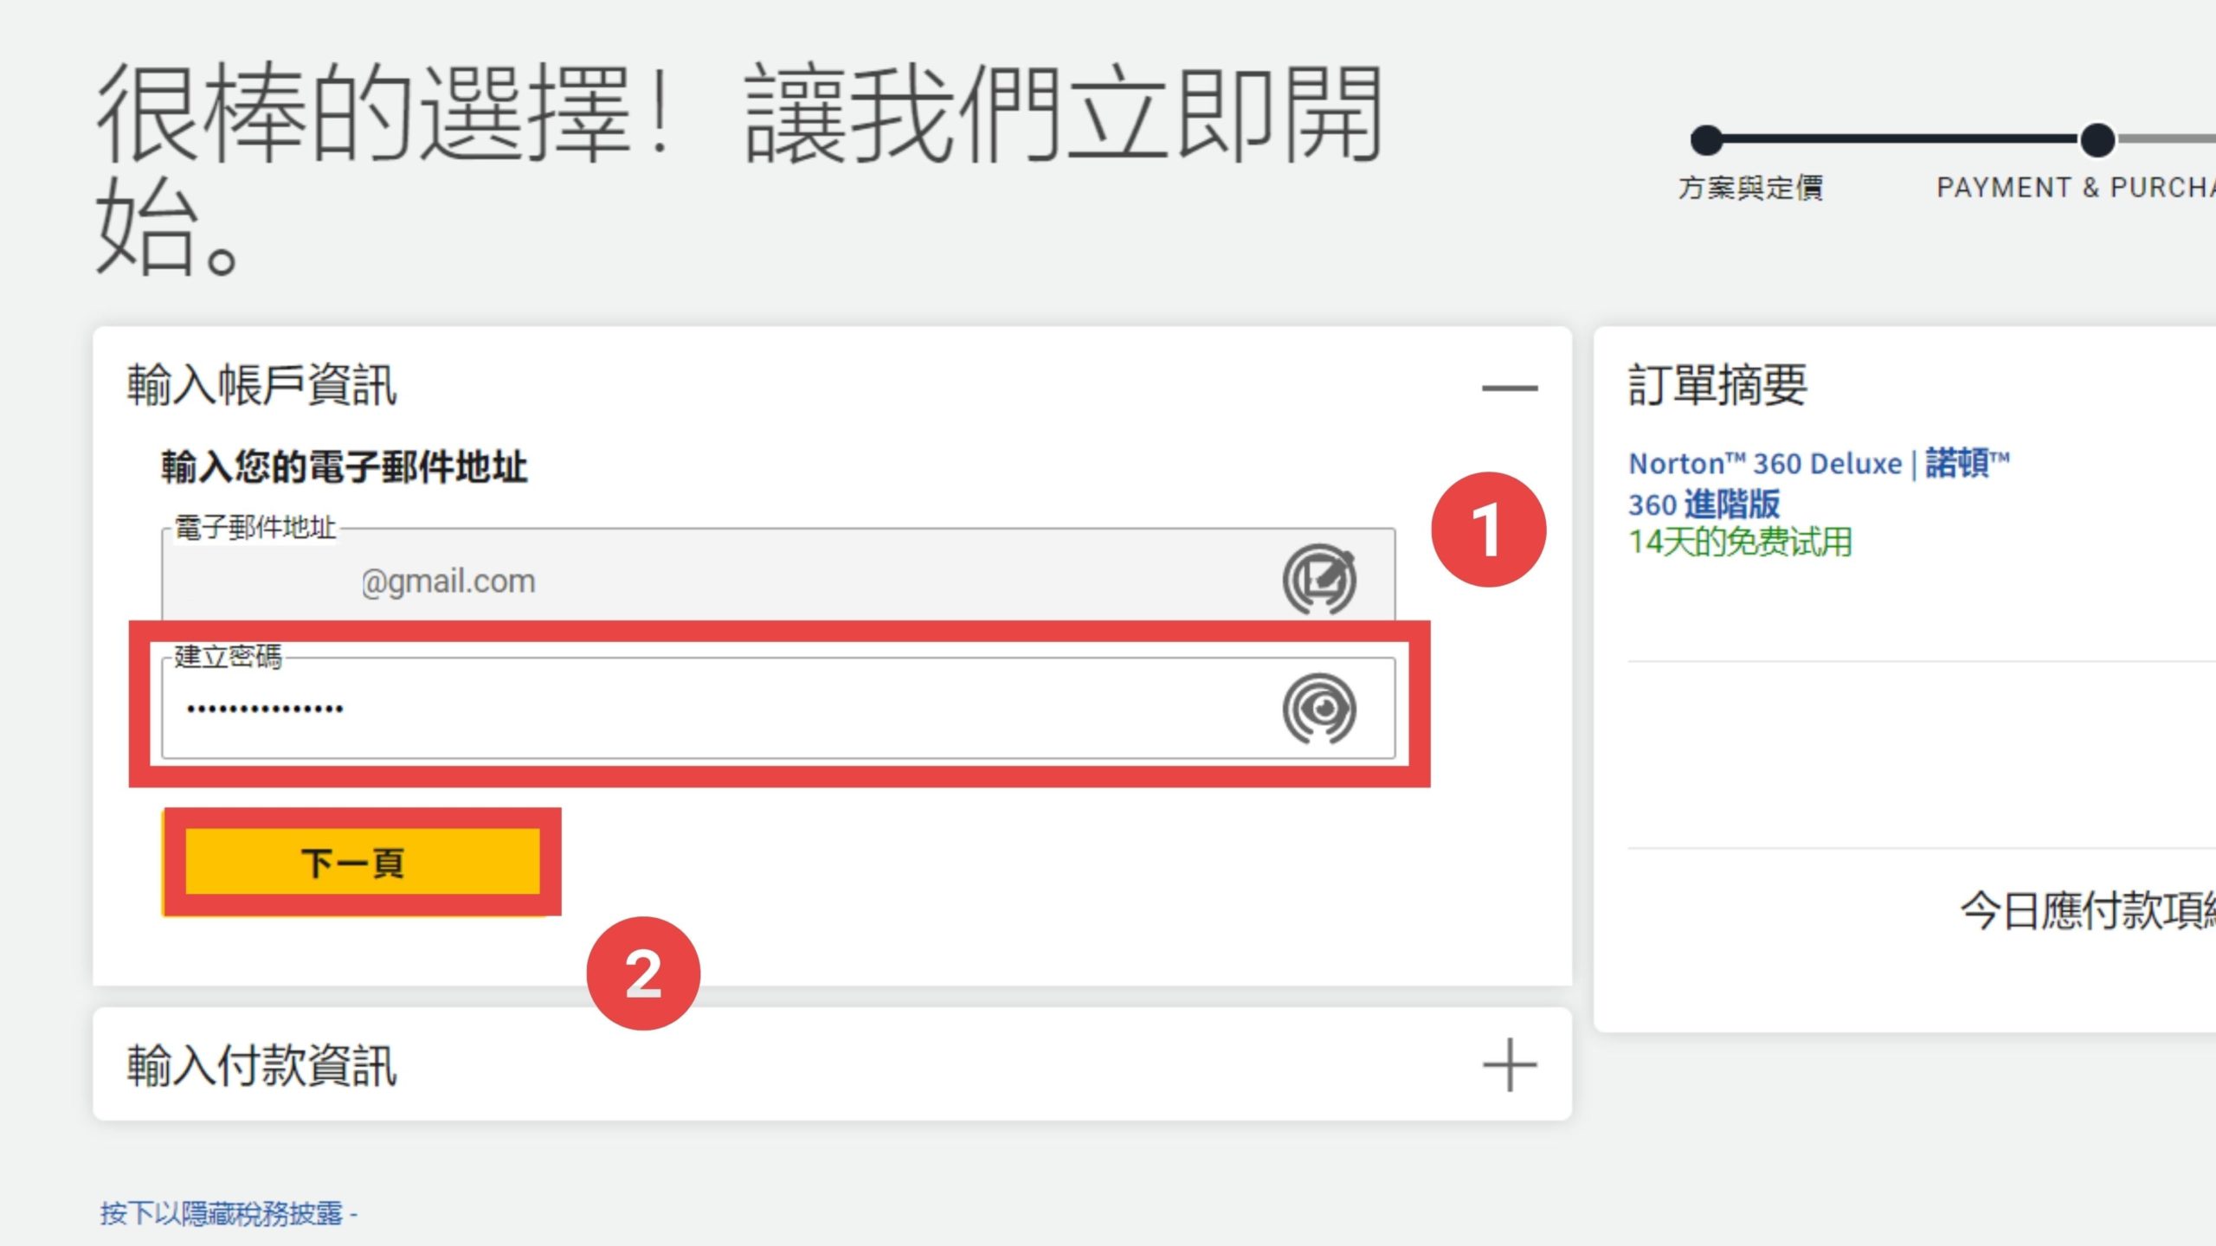Click the 輸入付款資訊 section header
The height and width of the screenshot is (1246, 2216).
pos(832,1064)
